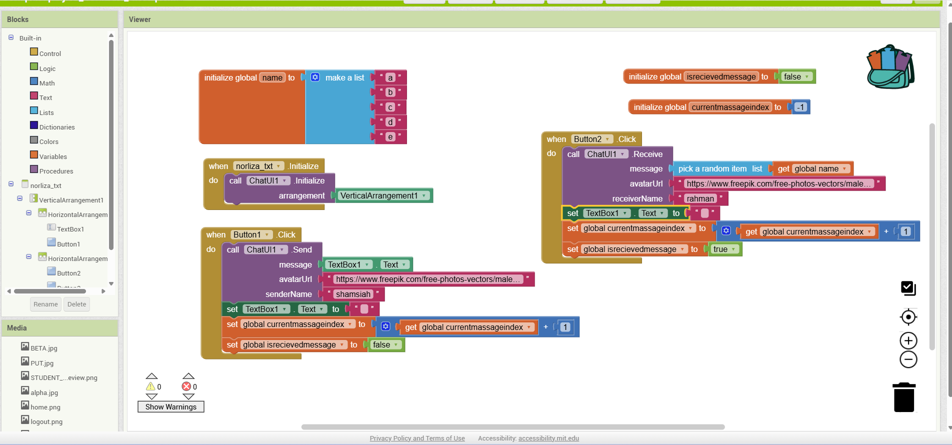Viewport: 952px width, 445px height.
Task: Open the Button2 component dropdown in Click event
Action: [607, 139]
